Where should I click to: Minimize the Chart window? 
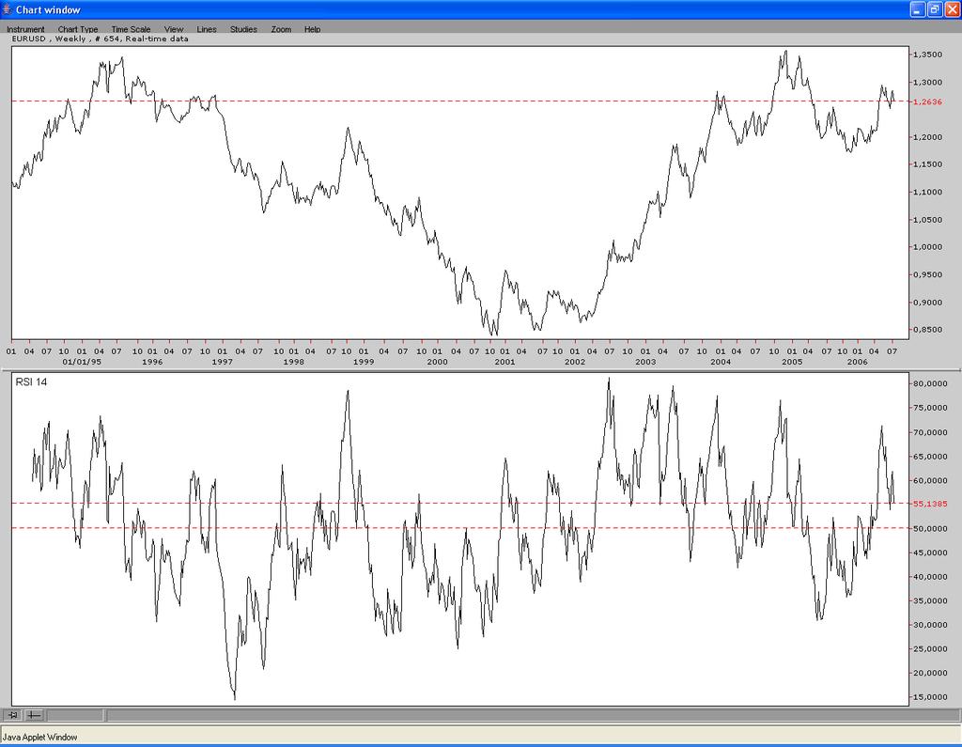point(917,9)
